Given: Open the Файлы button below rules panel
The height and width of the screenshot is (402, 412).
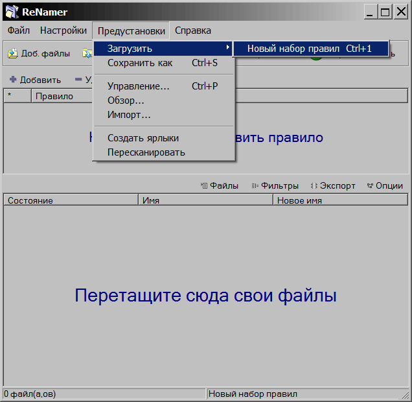Looking at the screenshot, I should 220,185.
